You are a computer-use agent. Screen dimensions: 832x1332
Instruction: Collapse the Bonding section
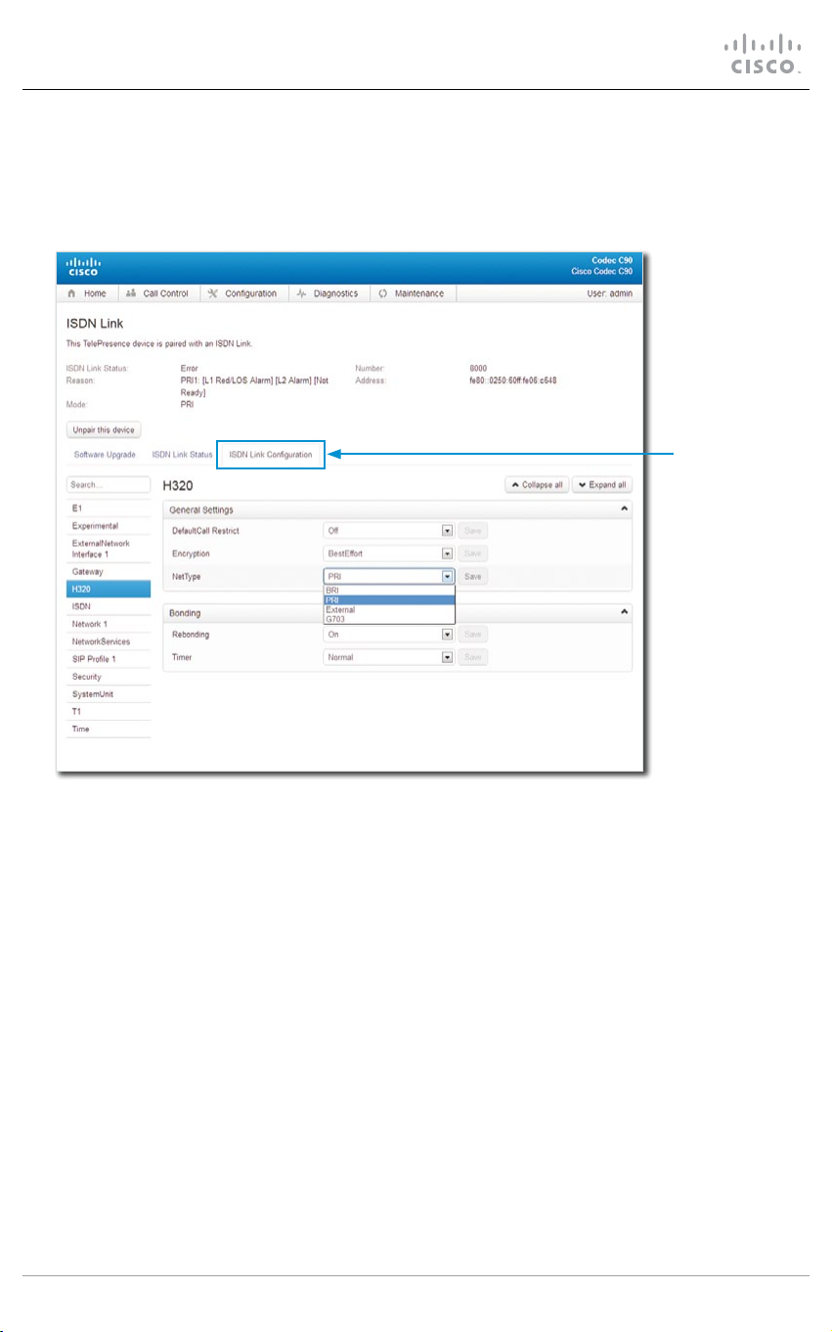pyautogui.click(x=624, y=613)
